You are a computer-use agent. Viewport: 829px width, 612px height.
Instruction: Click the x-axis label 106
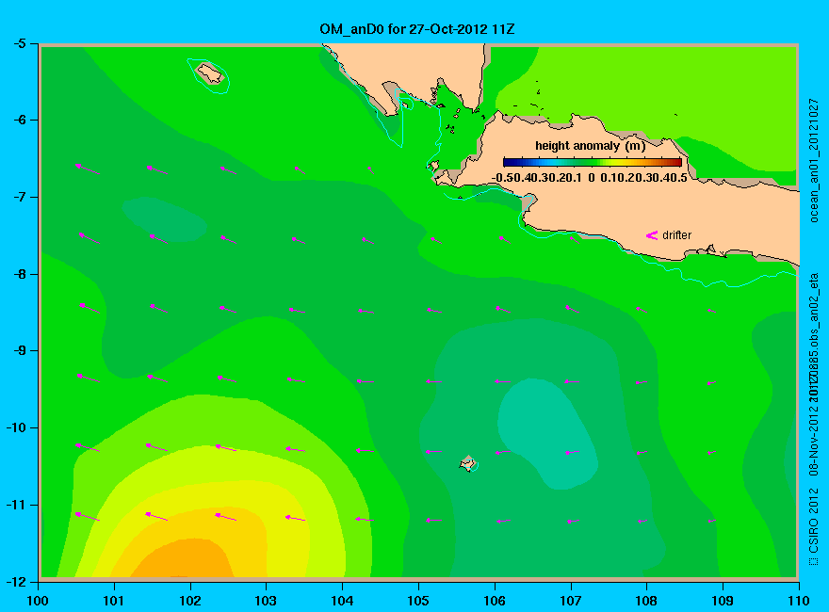pos(495,601)
